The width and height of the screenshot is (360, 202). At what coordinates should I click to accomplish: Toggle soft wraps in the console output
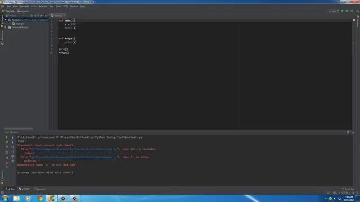(12, 147)
